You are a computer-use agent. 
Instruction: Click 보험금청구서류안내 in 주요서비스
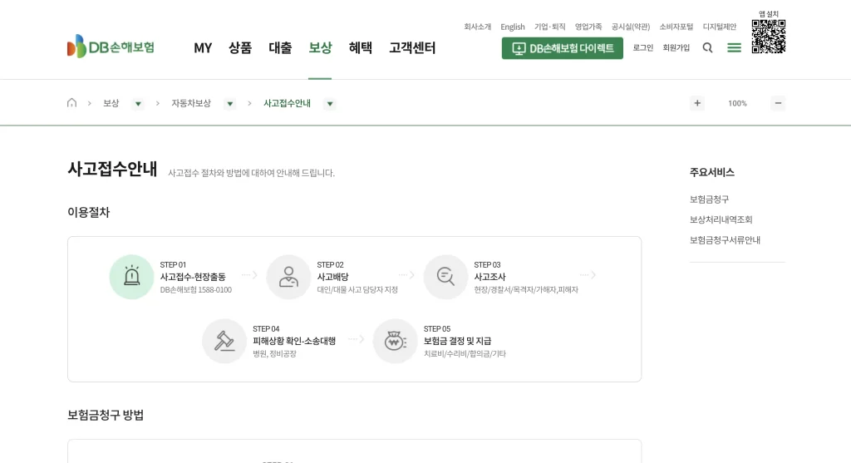(725, 240)
